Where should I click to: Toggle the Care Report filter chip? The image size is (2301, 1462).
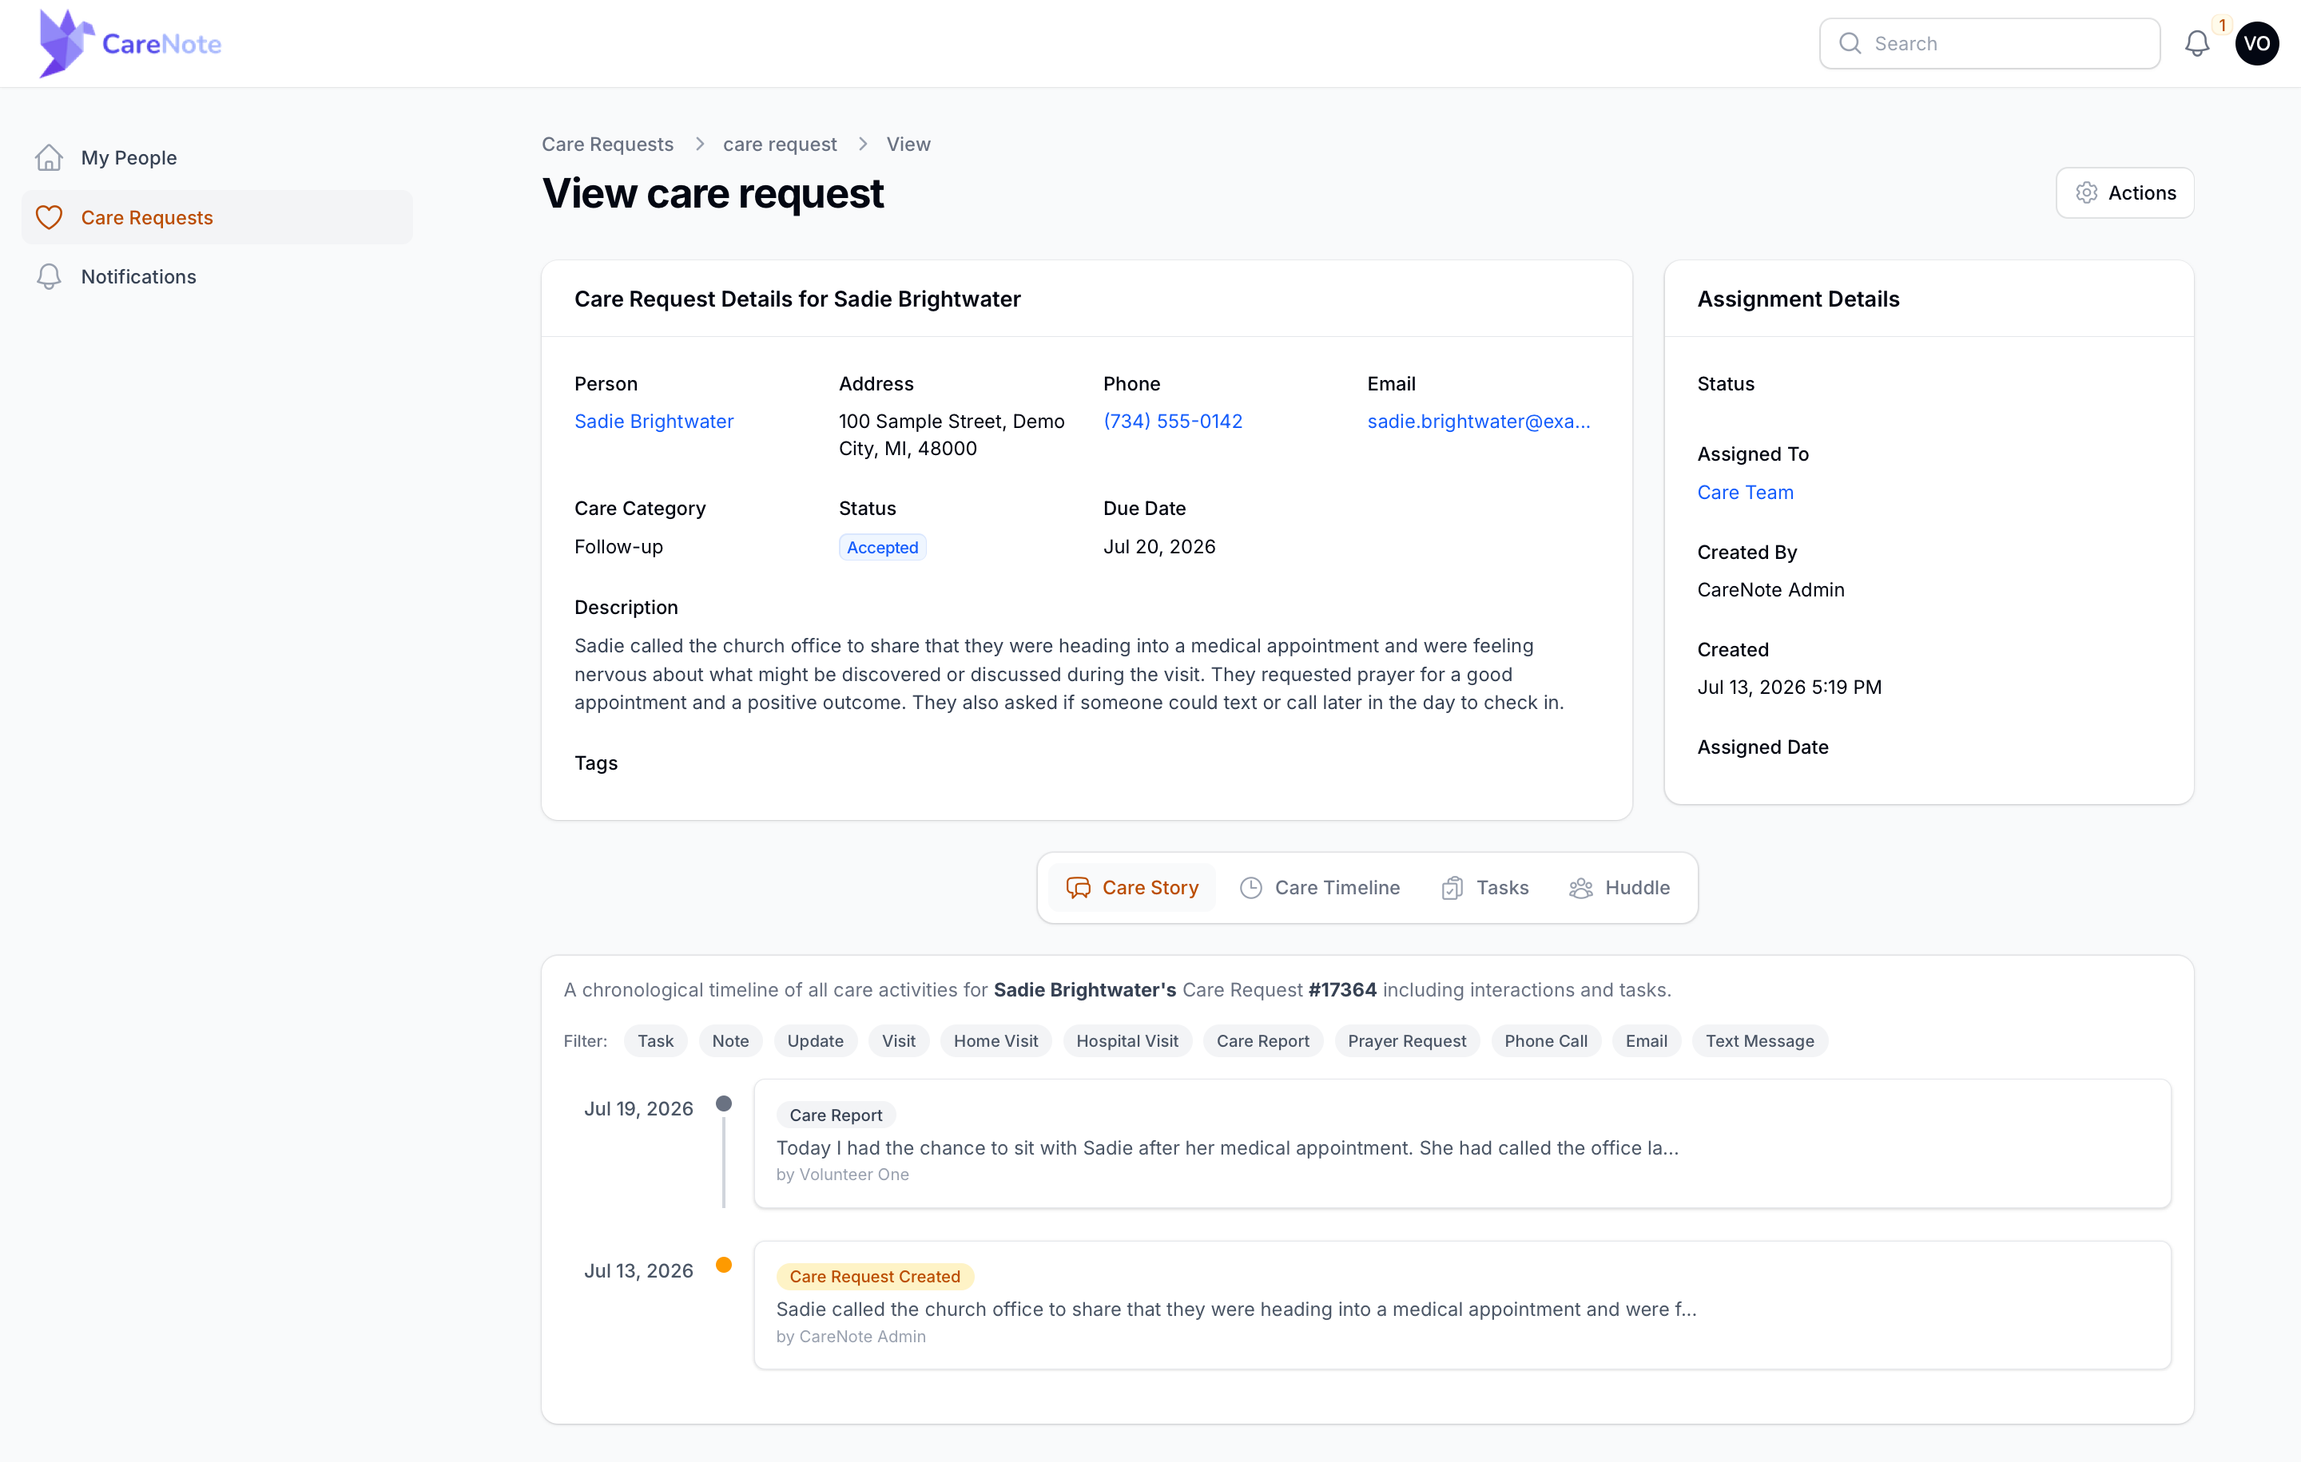(1262, 1041)
